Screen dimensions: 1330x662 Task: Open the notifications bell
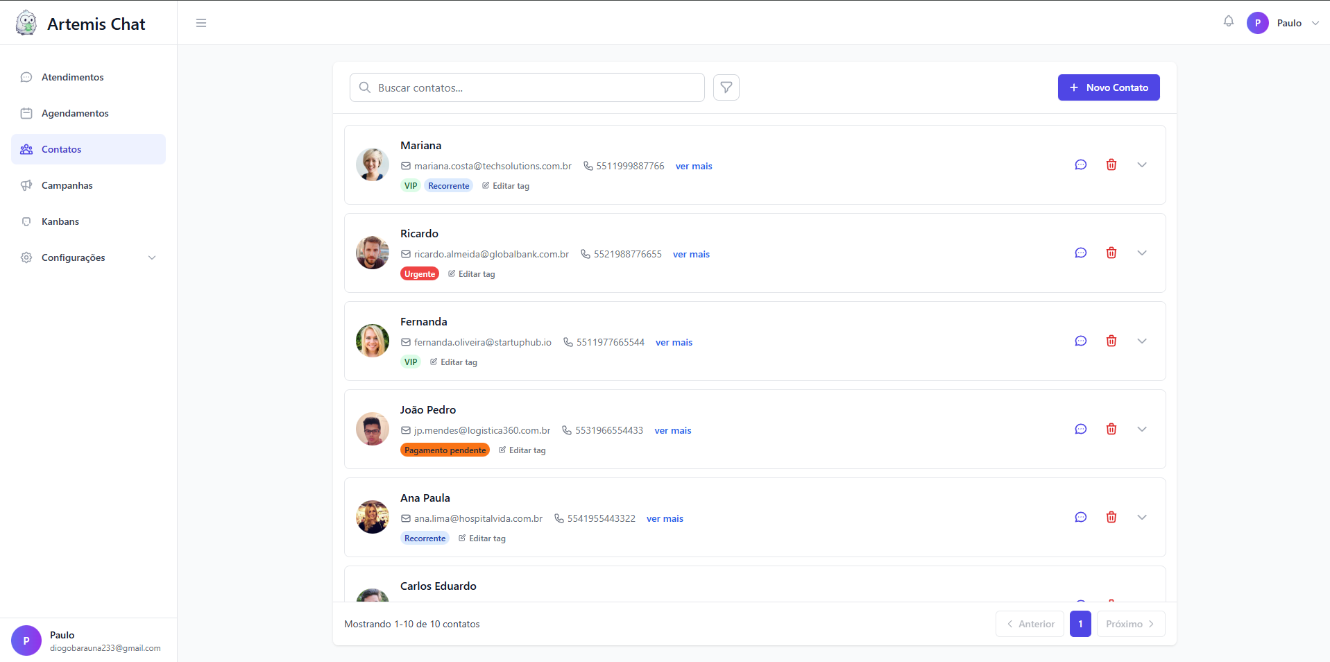tap(1228, 22)
